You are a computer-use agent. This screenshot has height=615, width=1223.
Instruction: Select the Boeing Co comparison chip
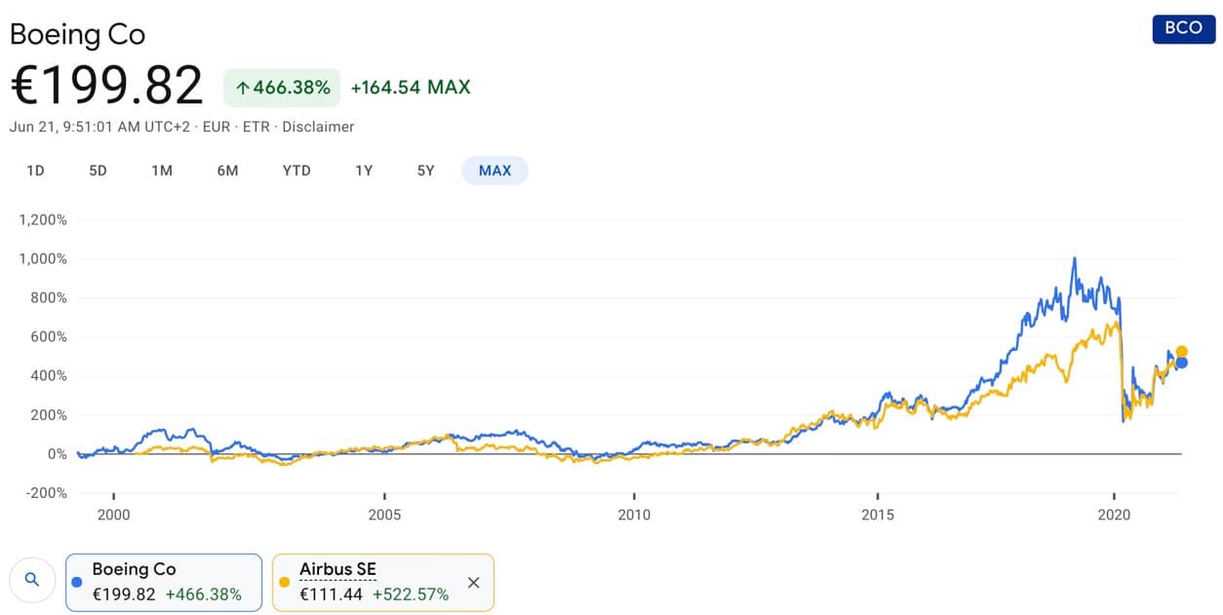coord(164,582)
